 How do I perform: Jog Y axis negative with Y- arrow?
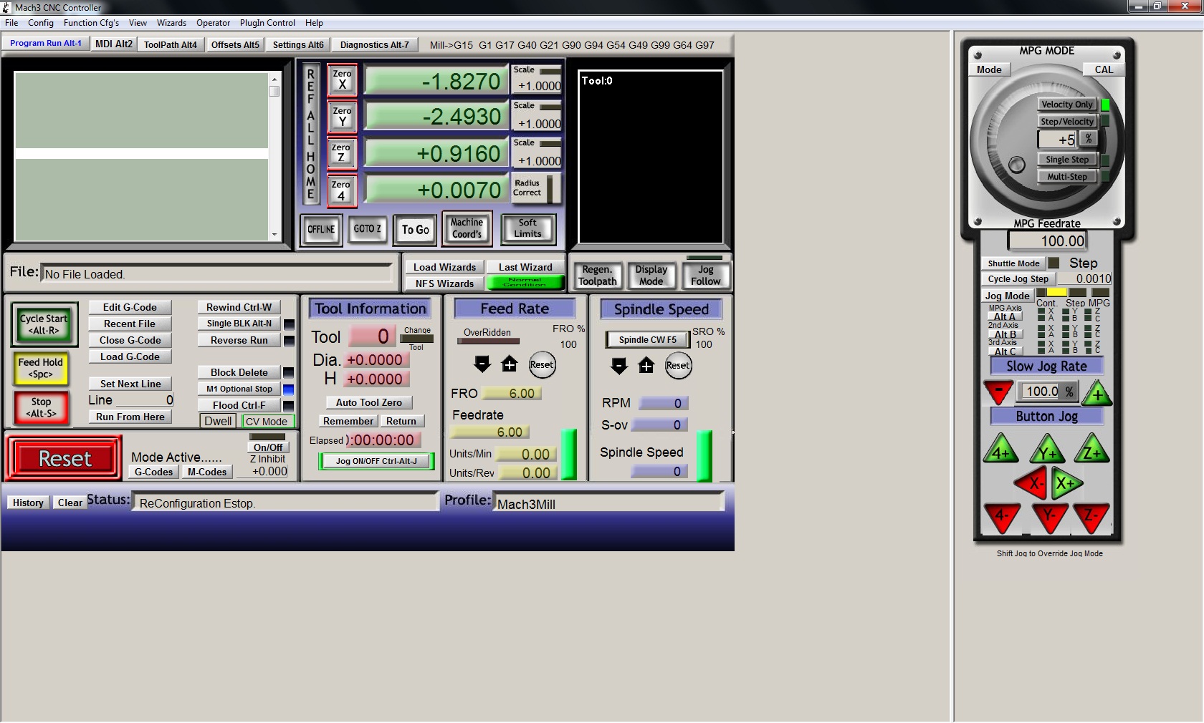tap(1050, 517)
